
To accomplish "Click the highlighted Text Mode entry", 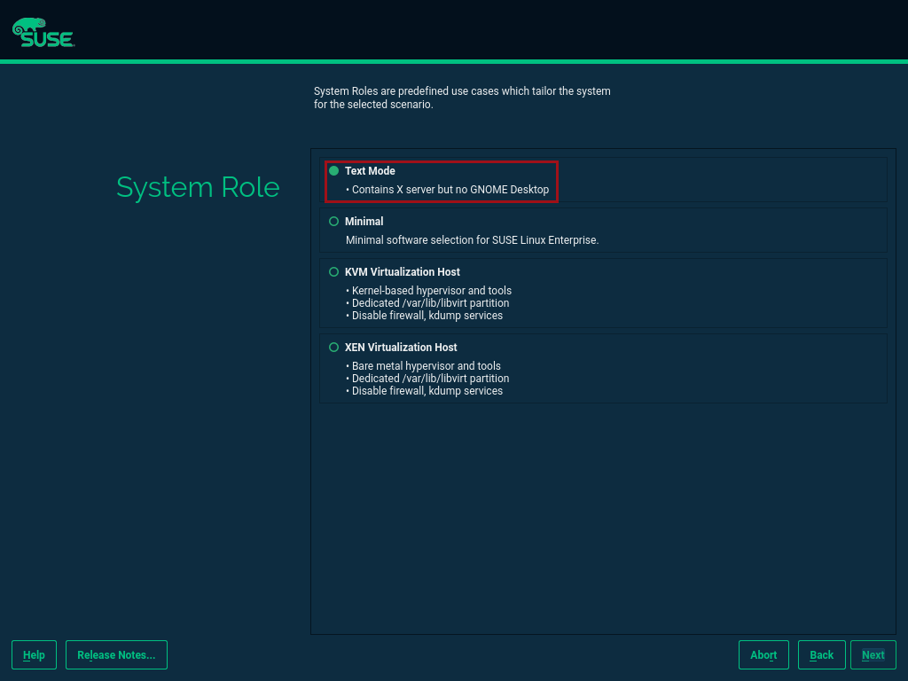I will click(x=441, y=180).
